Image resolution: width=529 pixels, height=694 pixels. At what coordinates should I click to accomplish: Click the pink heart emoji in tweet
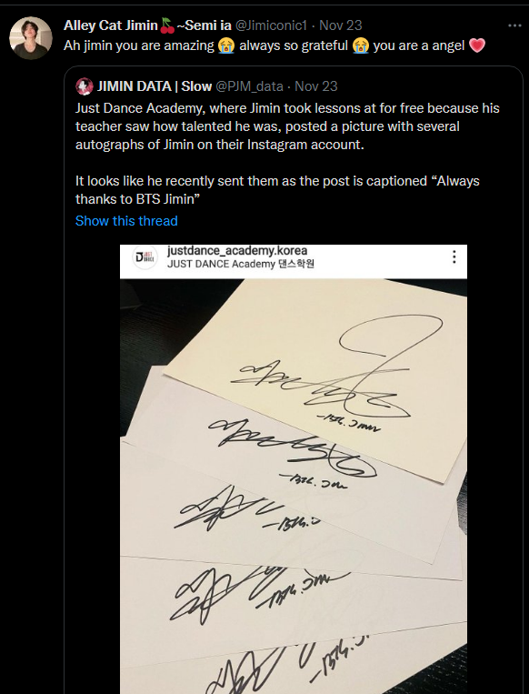(x=477, y=45)
